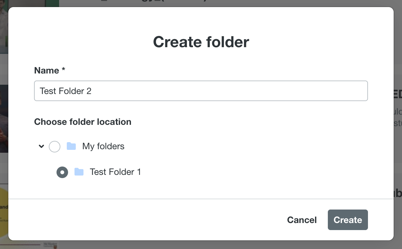Focus the folder Name text field
This screenshot has height=249, width=402.
tap(201, 91)
